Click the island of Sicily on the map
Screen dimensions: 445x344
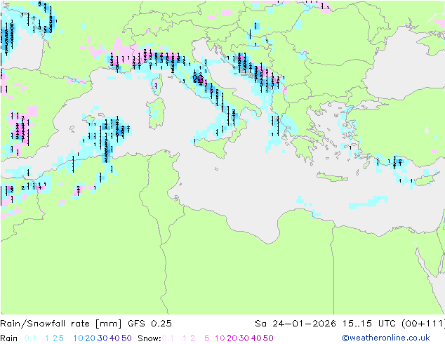click(x=213, y=146)
